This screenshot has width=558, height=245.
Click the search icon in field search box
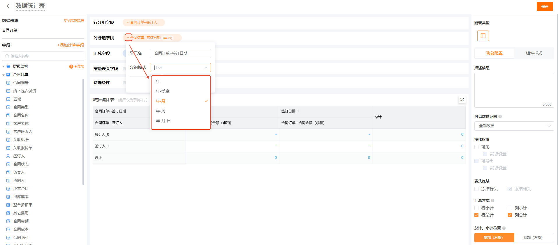[x=7, y=56]
